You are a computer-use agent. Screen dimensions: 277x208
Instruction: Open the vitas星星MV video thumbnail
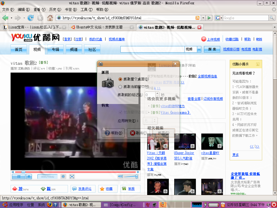212,141
